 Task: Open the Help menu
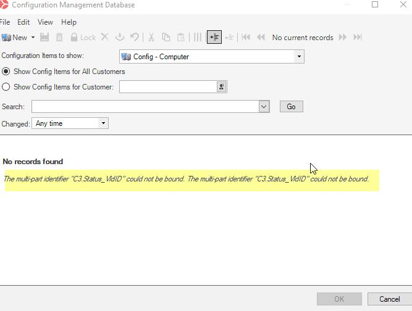pos(69,22)
